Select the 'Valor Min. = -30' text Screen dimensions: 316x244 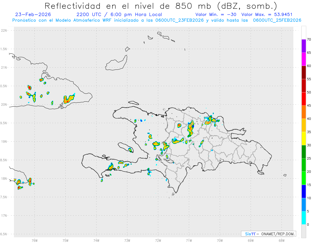coord(216,14)
